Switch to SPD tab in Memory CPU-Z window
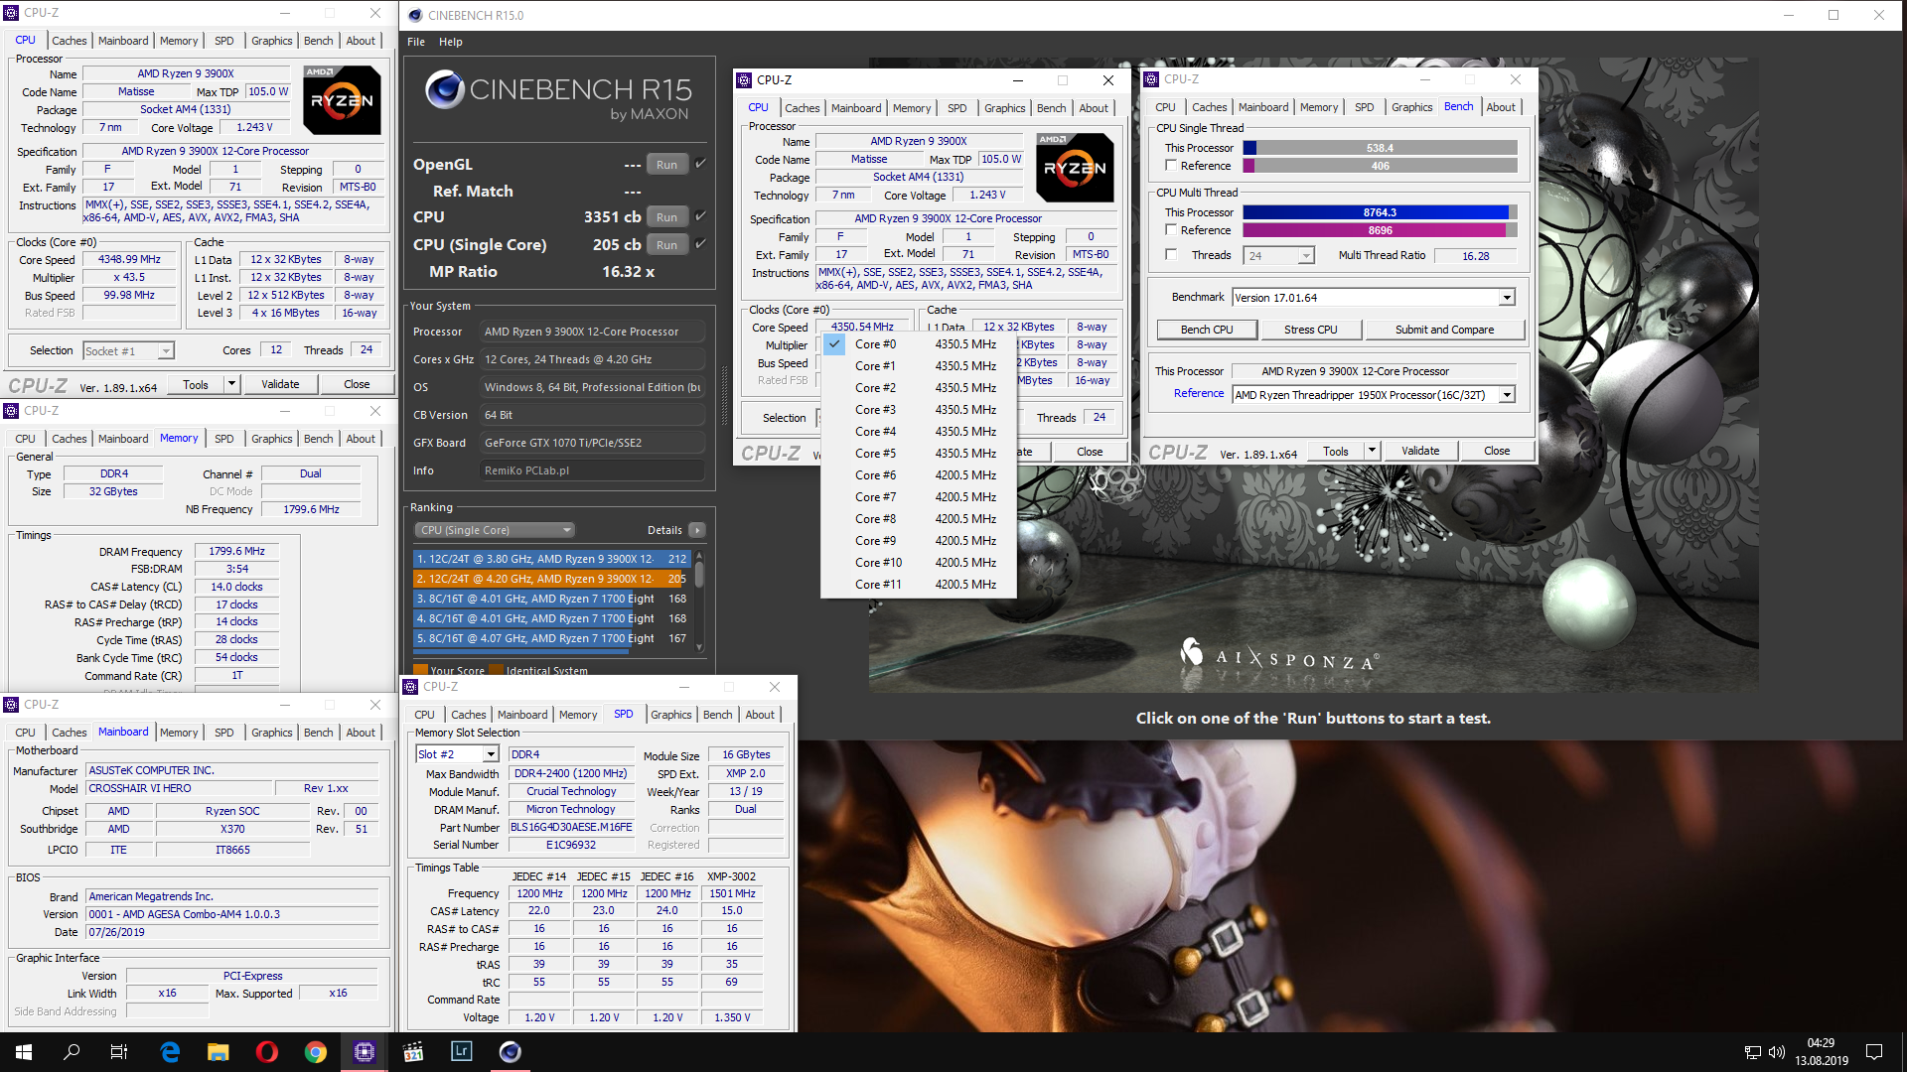Screen dimensions: 1907x1072 pos(224,439)
